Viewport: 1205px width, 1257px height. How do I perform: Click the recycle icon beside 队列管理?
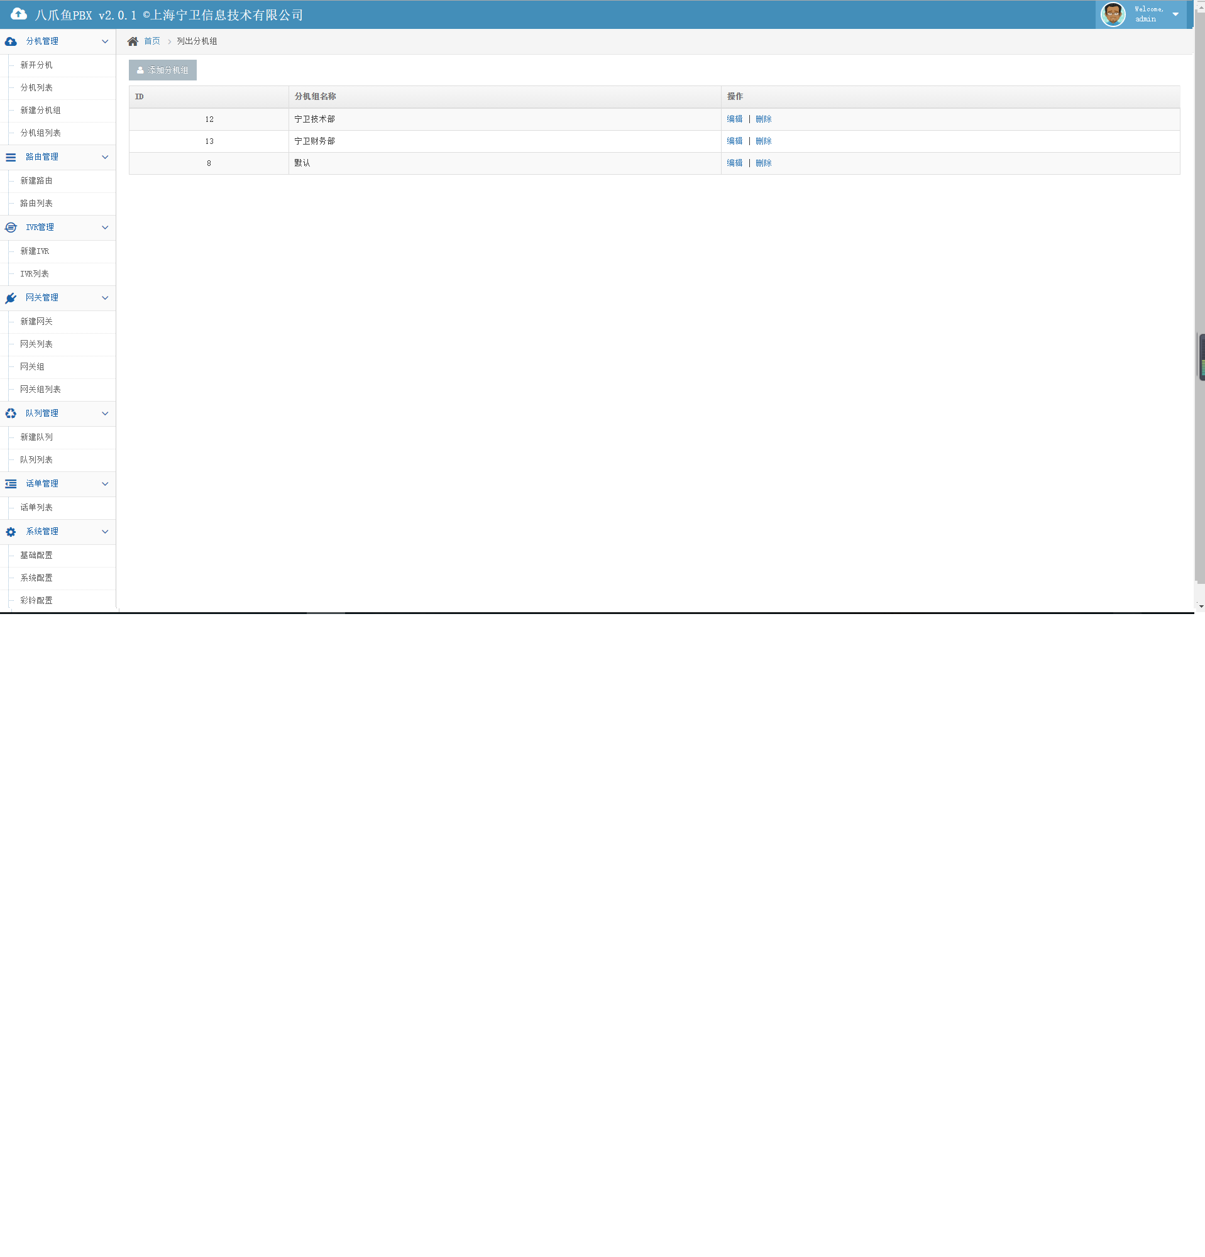coord(11,414)
